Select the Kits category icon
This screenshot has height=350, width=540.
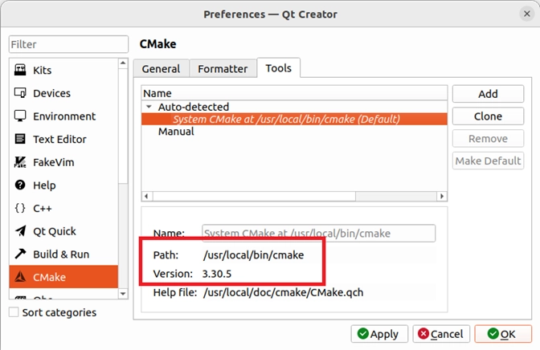coord(21,71)
